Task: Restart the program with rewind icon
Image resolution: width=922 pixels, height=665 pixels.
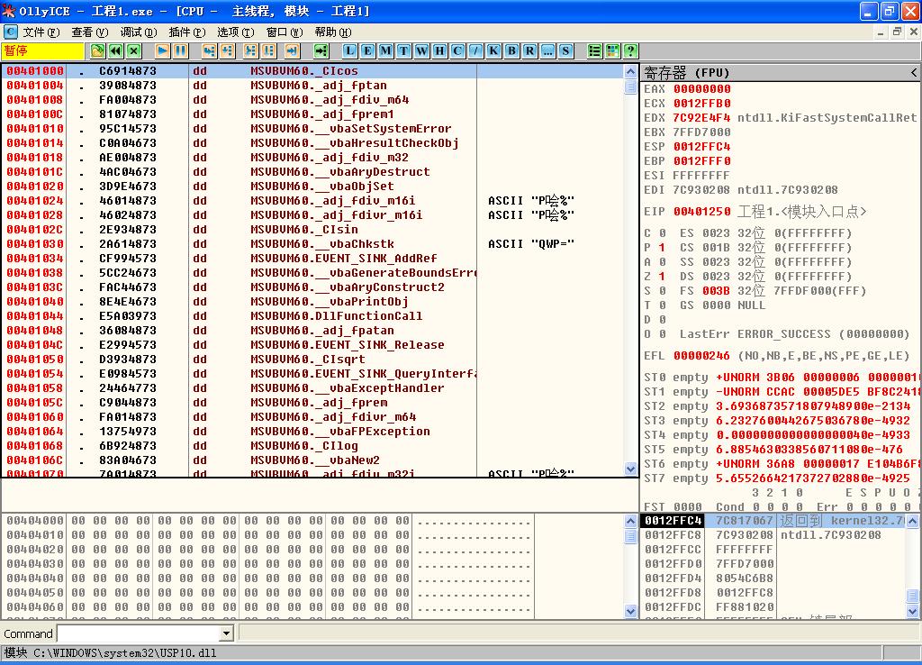Action: tap(115, 51)
